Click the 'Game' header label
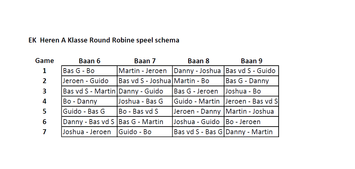Screen dimensions: 355x169 coord(45,61)
